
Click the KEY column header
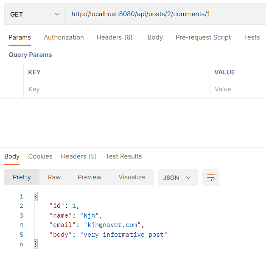click(x=34, y=72)
